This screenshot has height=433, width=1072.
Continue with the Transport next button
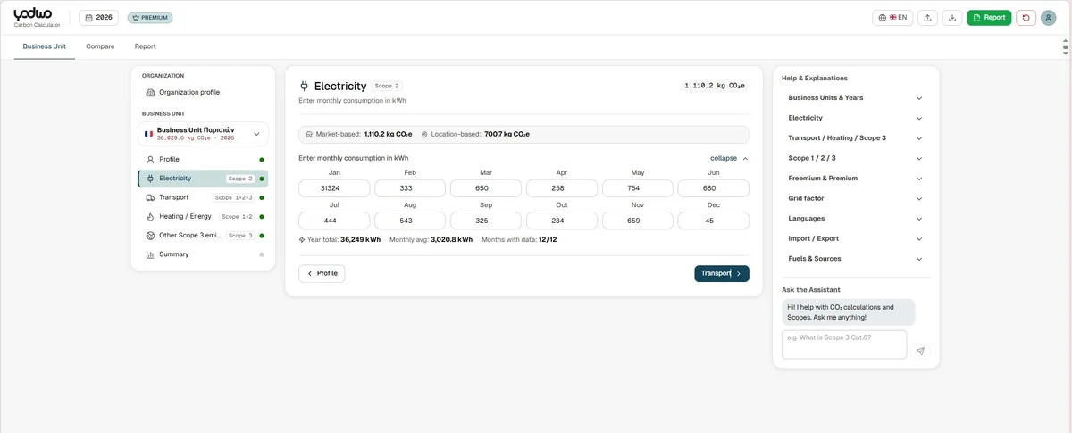click(722, 273)
